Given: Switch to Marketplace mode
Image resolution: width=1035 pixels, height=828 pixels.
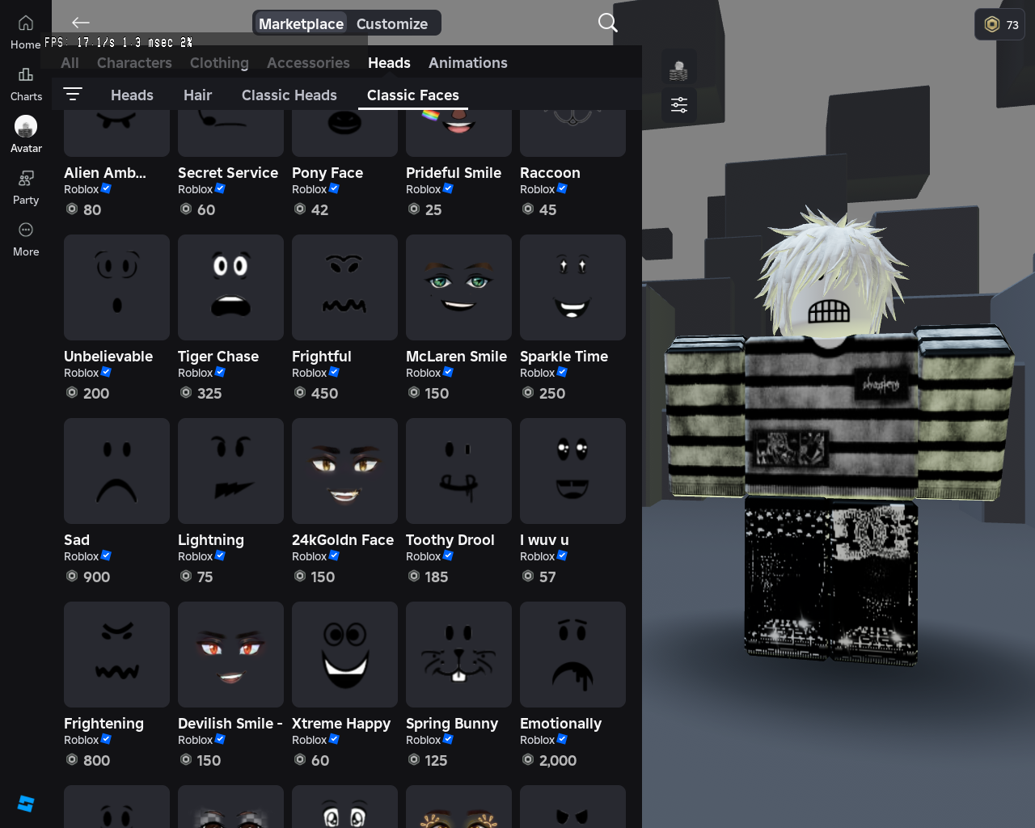Looking at the screenshot, I should (x=301, y=23).
